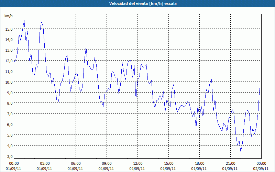The height and width of the screenshot is (172, 275).
Task: Select the "12:00" time label
Action: (138, 164)
